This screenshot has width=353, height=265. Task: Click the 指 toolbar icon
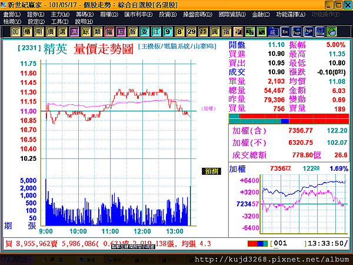pos(227,32)
